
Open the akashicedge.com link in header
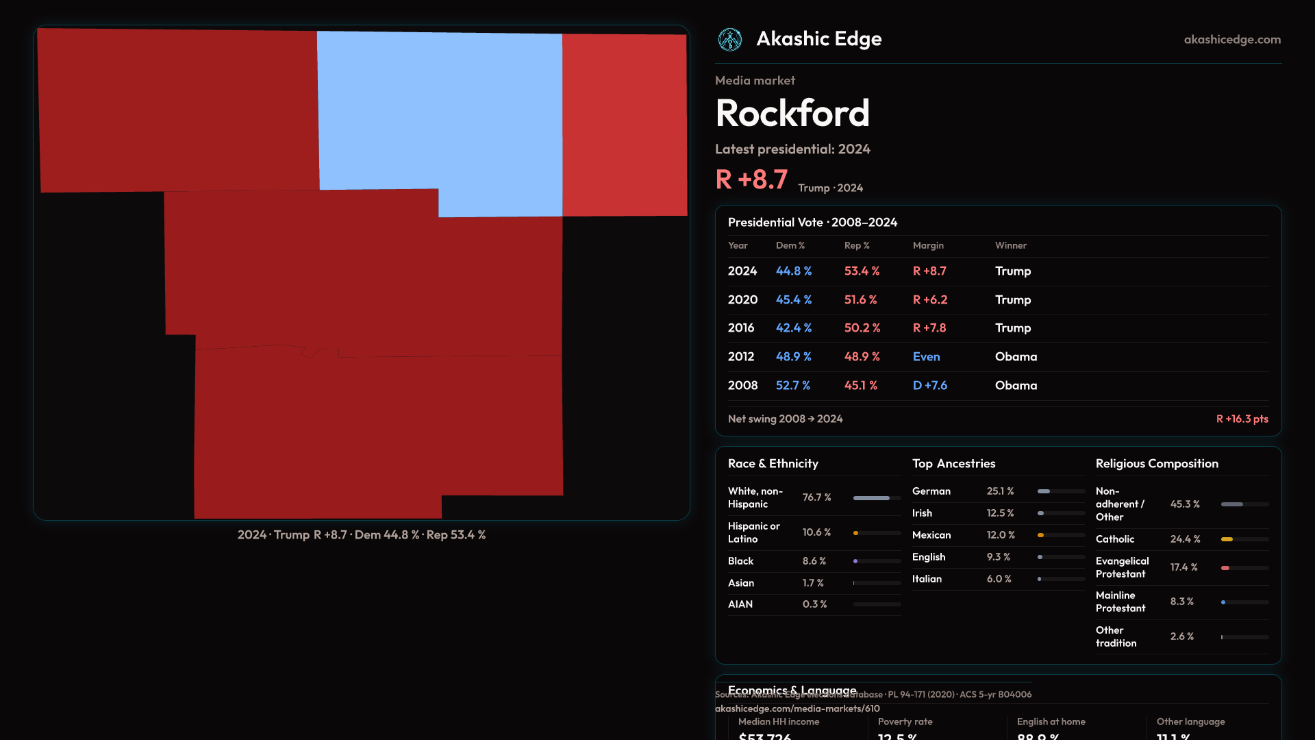coord(1231,40)
